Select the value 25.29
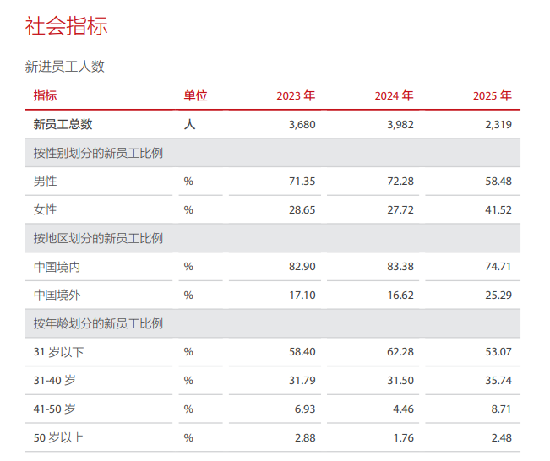Screen dimensions: 550x461 [x=498, y=296]
